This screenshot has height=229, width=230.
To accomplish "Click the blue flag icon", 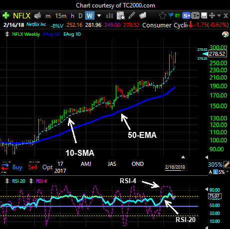I will [x=171, y=15].
